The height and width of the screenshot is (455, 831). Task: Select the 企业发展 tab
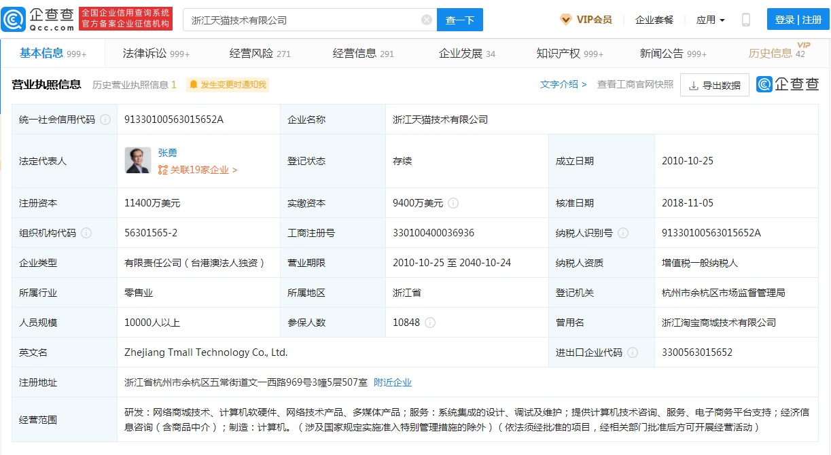point(467,54)
